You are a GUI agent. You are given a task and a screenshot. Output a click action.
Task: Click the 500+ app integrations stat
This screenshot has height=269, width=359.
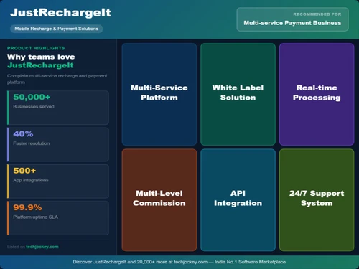58,181
